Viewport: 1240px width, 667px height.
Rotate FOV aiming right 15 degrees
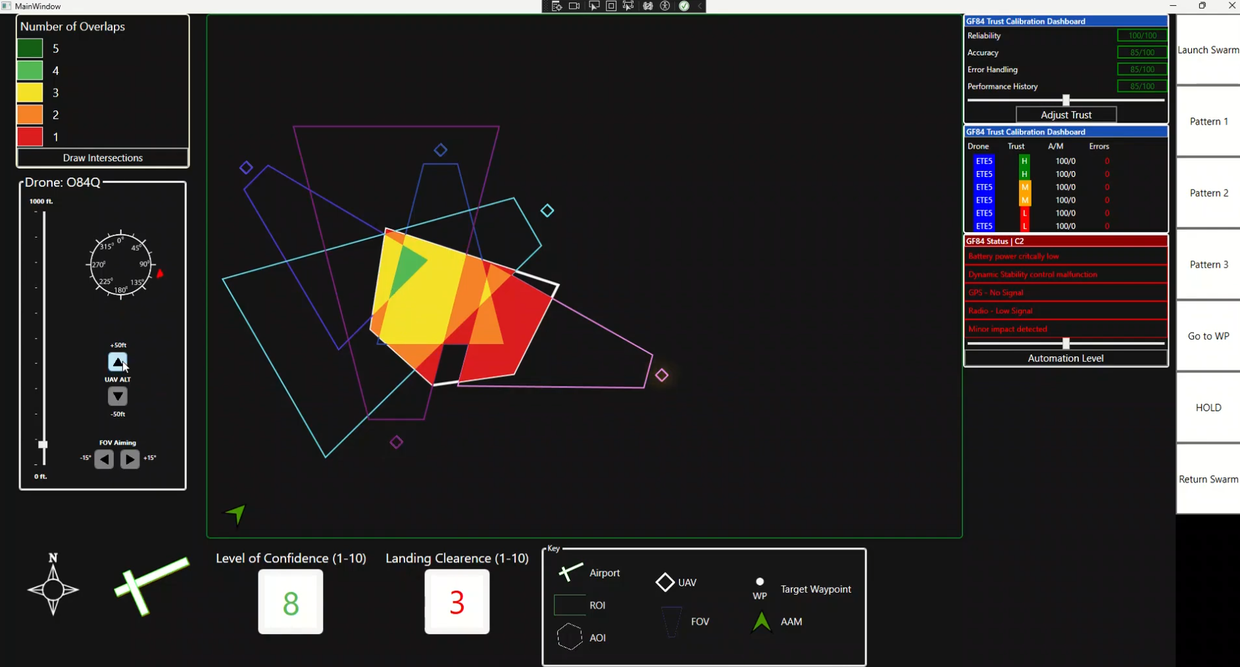(x=130, y=459)
